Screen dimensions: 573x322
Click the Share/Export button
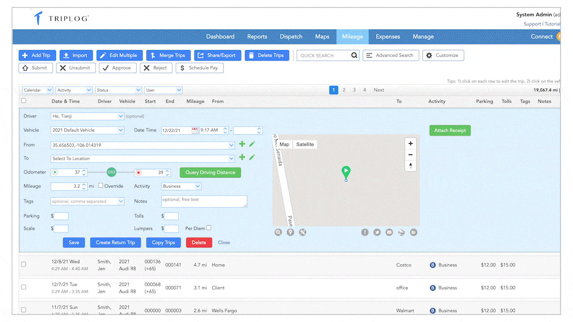coord(218,55)
